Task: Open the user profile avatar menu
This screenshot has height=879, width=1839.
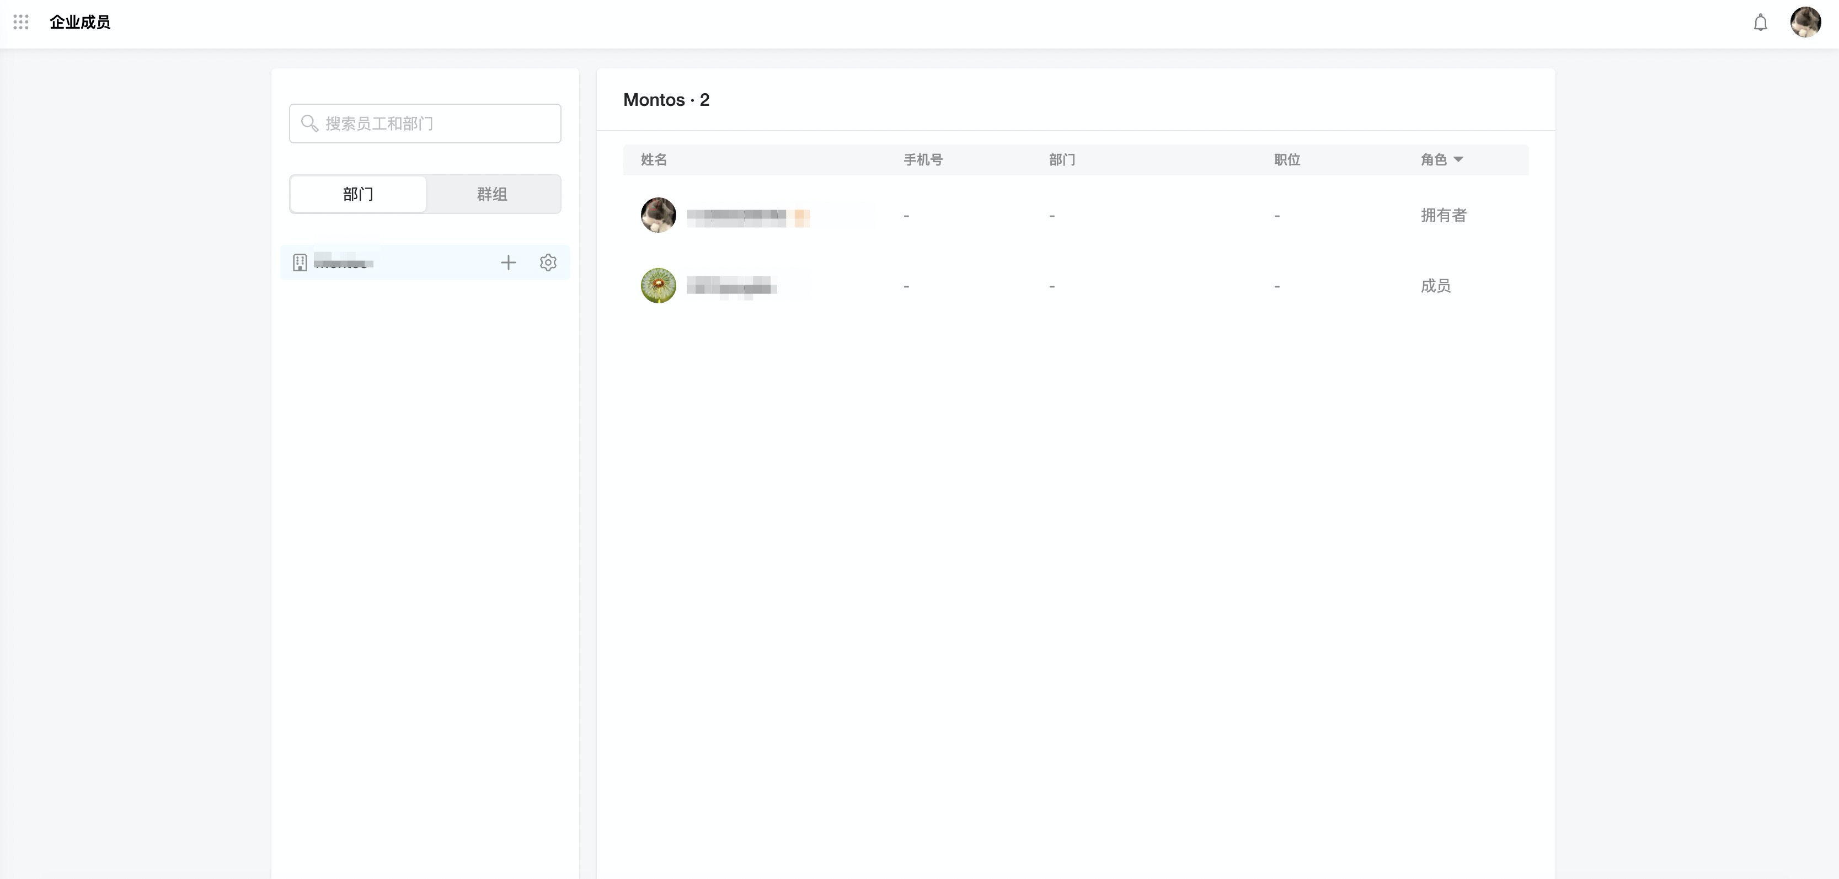Action: click(1805, 22)
